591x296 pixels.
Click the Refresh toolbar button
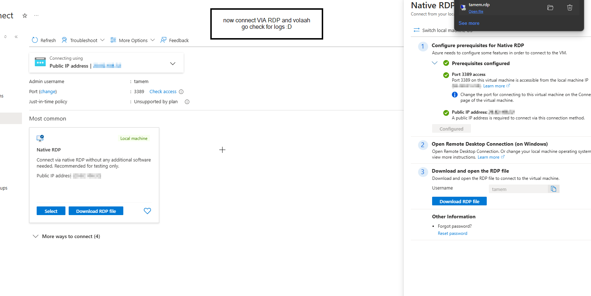pos(44,40)
